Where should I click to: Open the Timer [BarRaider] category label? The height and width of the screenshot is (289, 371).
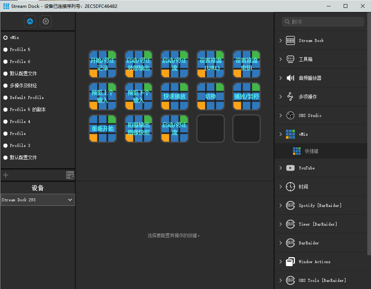[318, 224]
